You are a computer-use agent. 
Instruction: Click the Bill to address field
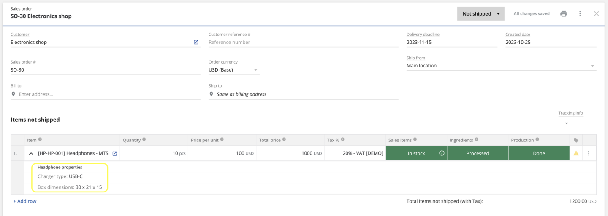(108, 94)
